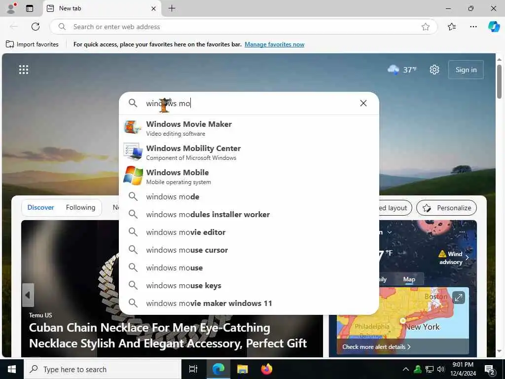
Task: Pick windows mouse keys suggestion
Action: click(x=249, y=285)
